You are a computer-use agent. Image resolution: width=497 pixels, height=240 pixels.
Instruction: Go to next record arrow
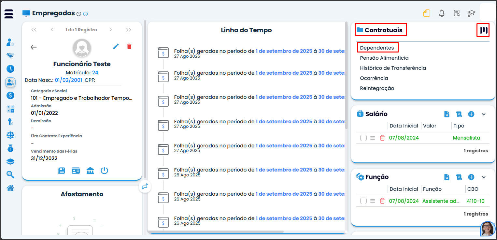110,30
